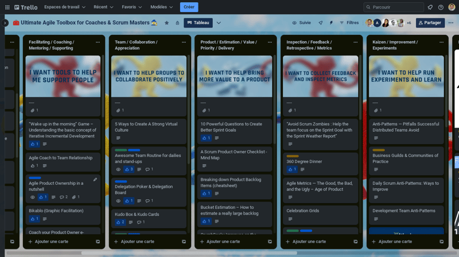The width and height of the screenshot is (459, 257).
Task: Open Agile Coach to Team Relationship card
Action: (x=63, y=161)
